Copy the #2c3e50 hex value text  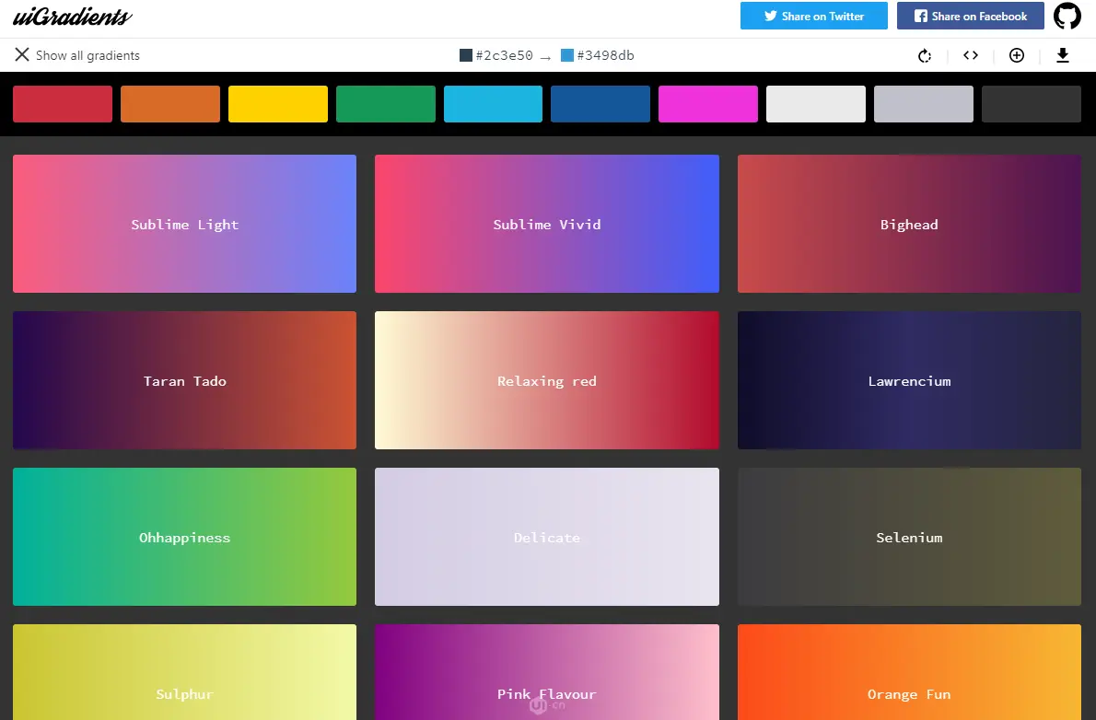[x=504, y=55]
